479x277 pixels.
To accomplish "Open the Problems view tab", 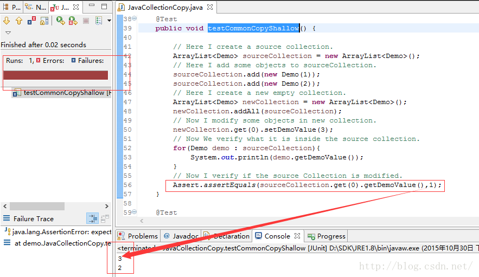I will 138,236.
